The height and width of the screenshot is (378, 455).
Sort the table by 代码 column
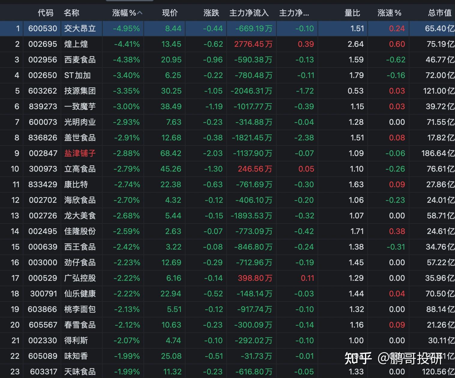tap(46, 13)
